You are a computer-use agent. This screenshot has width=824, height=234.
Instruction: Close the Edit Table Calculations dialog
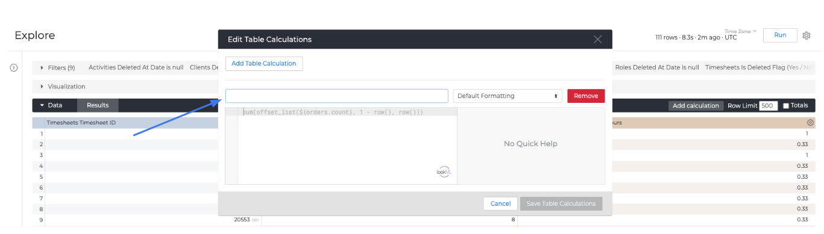click(x=597, y=39)
